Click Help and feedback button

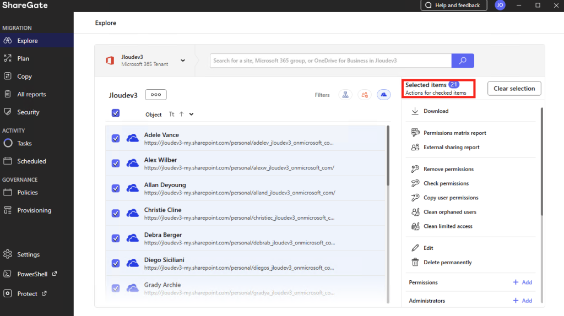pos(454,5)
